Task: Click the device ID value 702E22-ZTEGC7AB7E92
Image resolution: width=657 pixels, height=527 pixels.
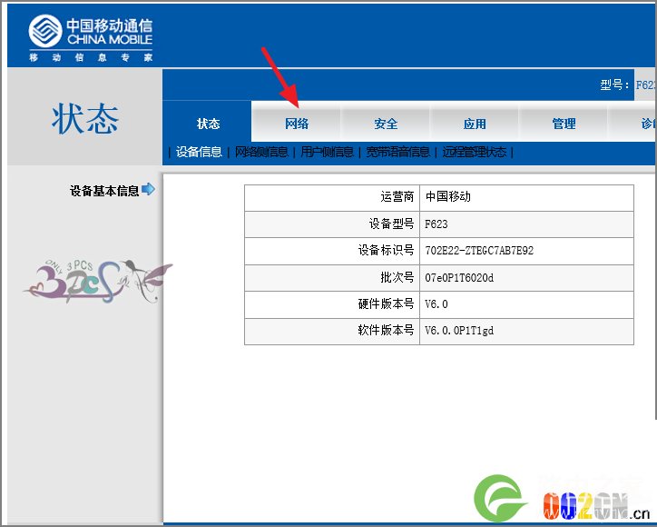Action: [479, 251]
